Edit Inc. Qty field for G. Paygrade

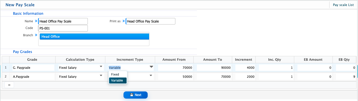(276, 67)
